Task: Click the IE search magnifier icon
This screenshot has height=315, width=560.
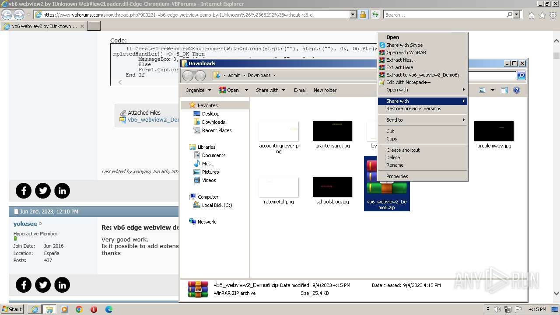Action: tap(510, 14)
